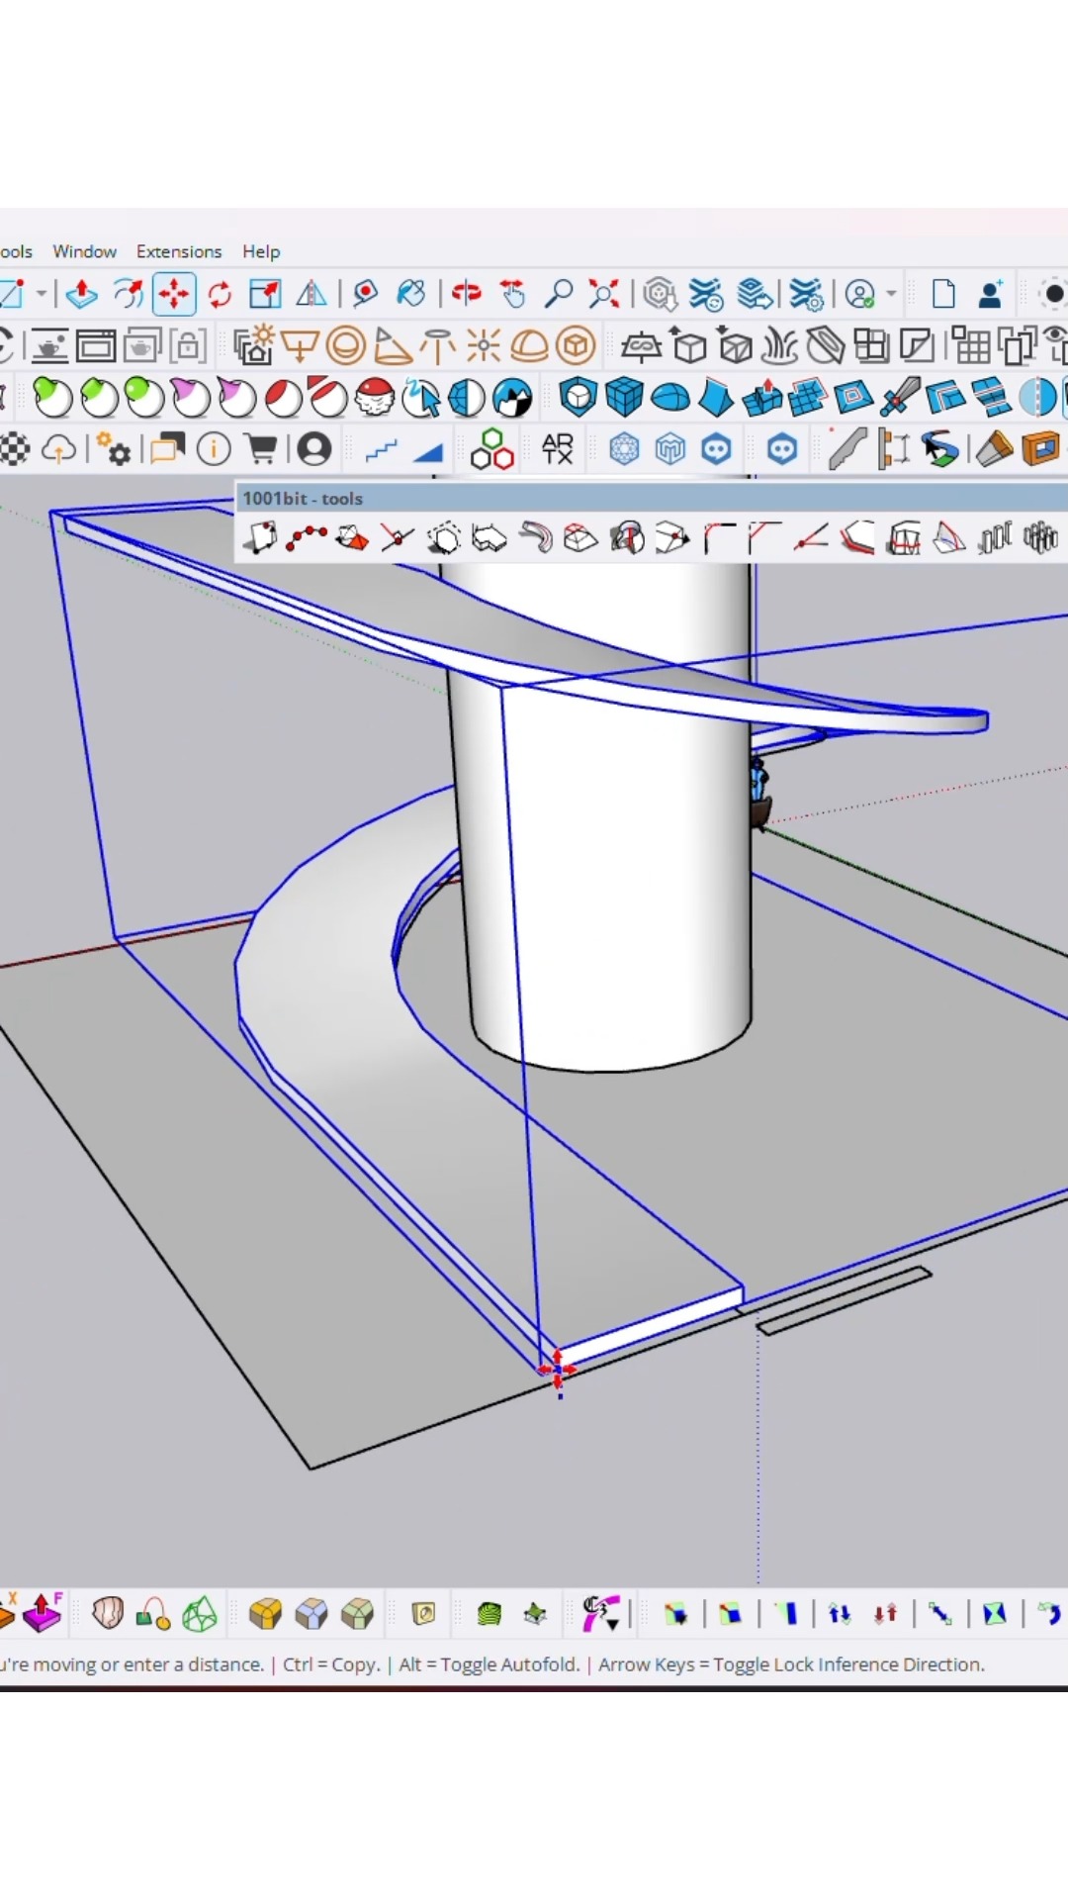Screen dimensions: 1068x1900
Task: Click 'Ctrl = Copy.' in the status bar
Action: click(x=331, y=1664)
